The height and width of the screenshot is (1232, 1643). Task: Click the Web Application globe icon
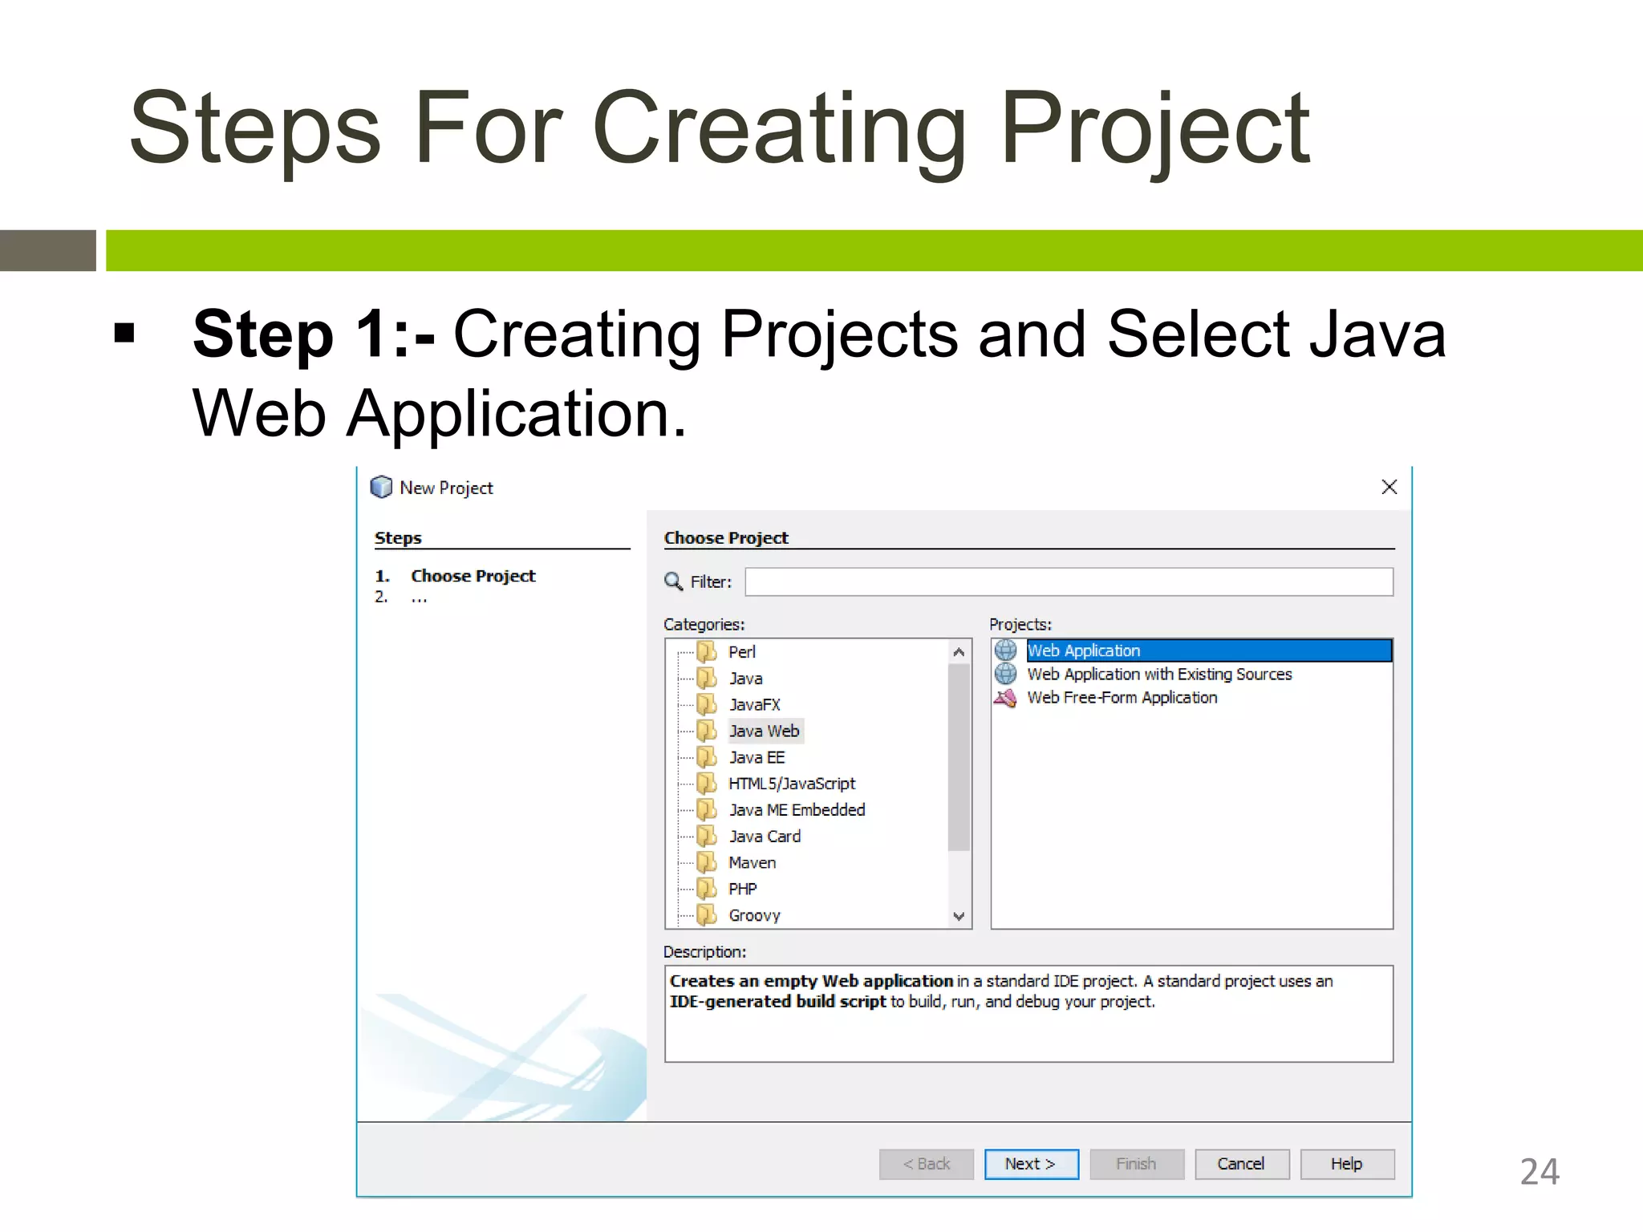click(1005, 650)
